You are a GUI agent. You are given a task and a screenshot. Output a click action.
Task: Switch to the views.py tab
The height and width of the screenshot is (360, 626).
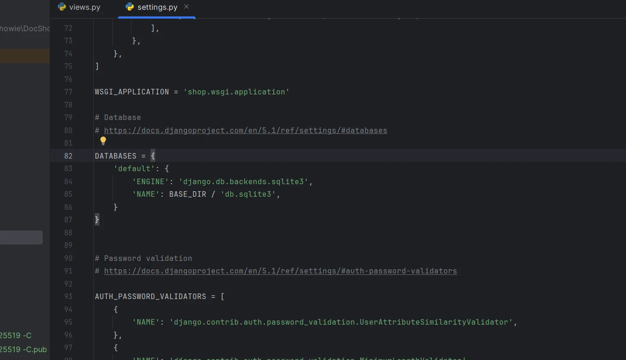[x=84, y=7]
